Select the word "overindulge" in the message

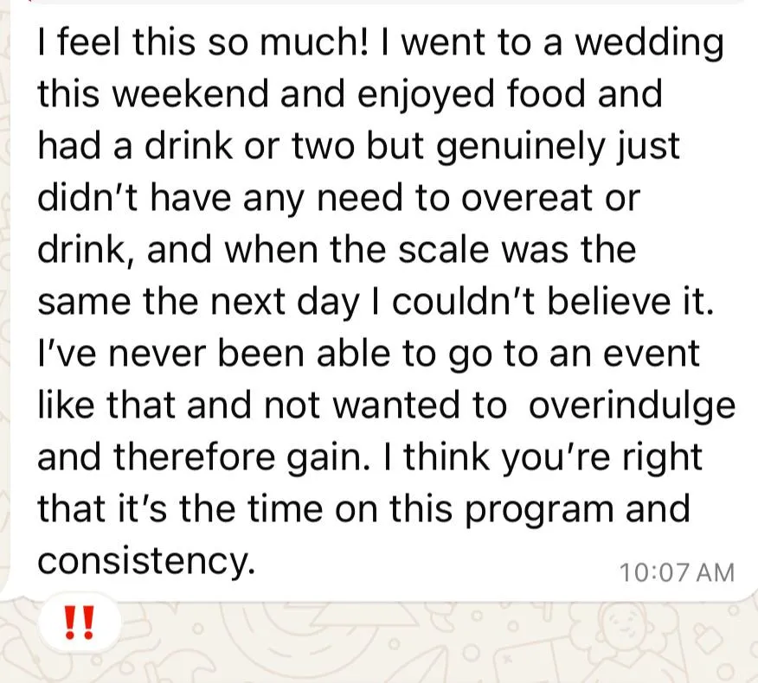click(x=632, y=406)
